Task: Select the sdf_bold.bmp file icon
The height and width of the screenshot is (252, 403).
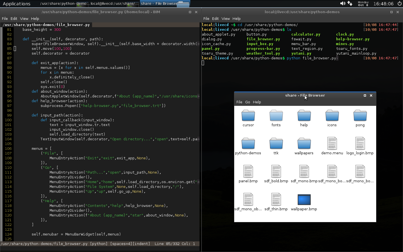Action: point(276,171)
